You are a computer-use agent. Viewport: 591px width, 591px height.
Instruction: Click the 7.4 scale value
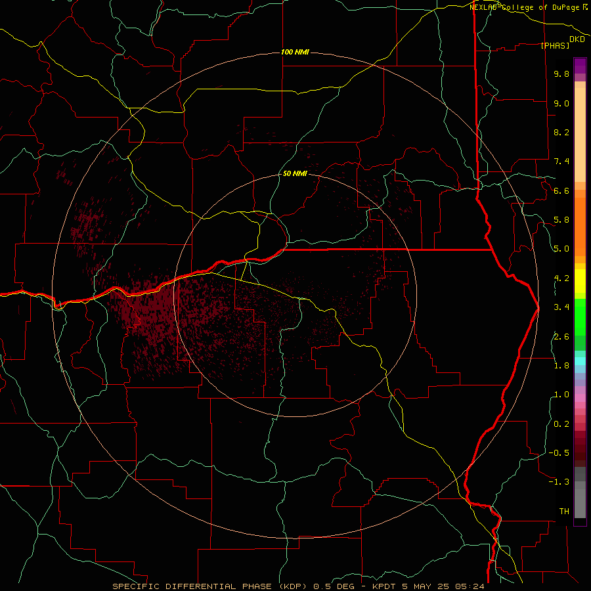[x=561, y=162]
